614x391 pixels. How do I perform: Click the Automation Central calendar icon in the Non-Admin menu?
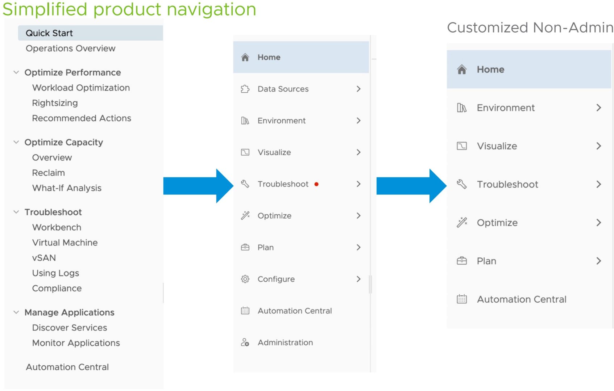coord(461,299)
